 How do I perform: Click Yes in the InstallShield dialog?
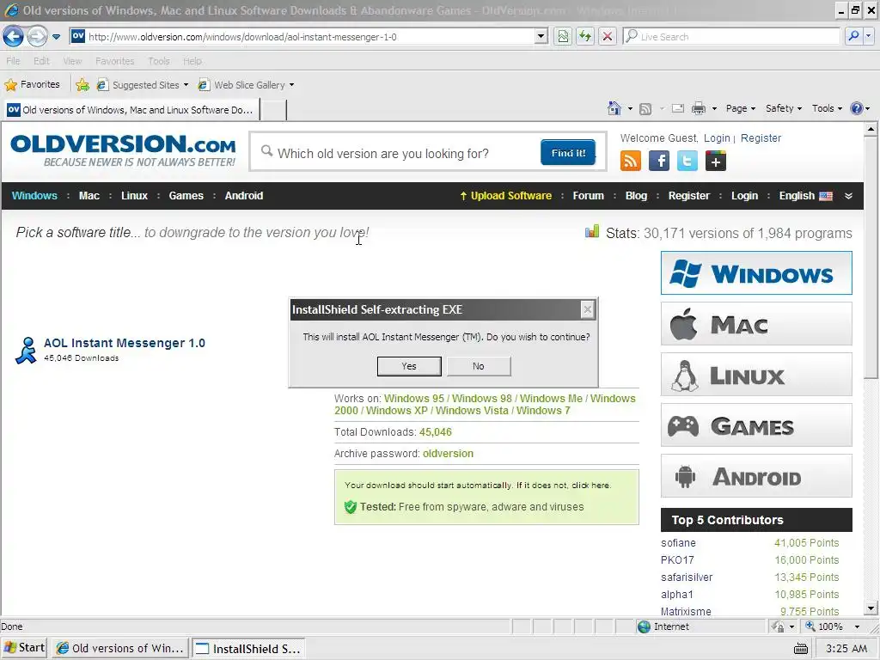(x=409, y=366)
